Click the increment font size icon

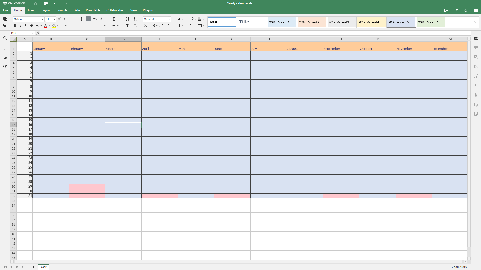click(x=59, y=19)
